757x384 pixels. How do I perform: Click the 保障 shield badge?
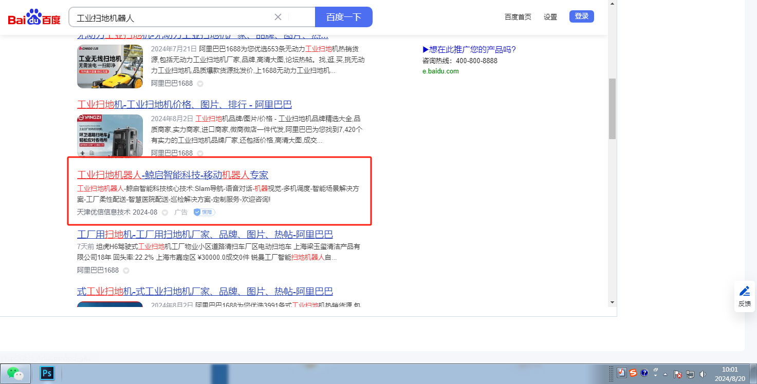click(204, 212)
